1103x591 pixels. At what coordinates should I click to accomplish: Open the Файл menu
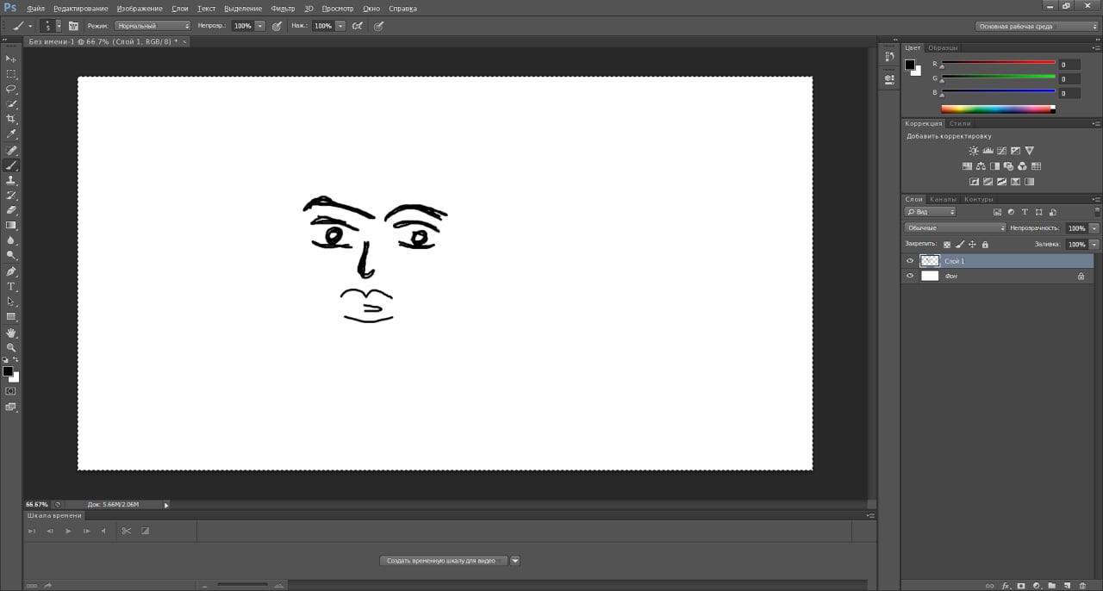(x=35, y=9)
